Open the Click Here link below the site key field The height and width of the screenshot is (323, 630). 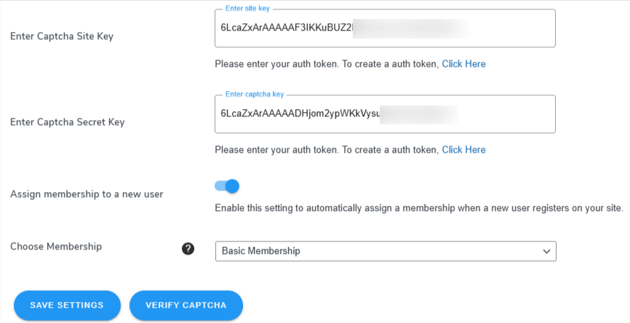(463, 64)
